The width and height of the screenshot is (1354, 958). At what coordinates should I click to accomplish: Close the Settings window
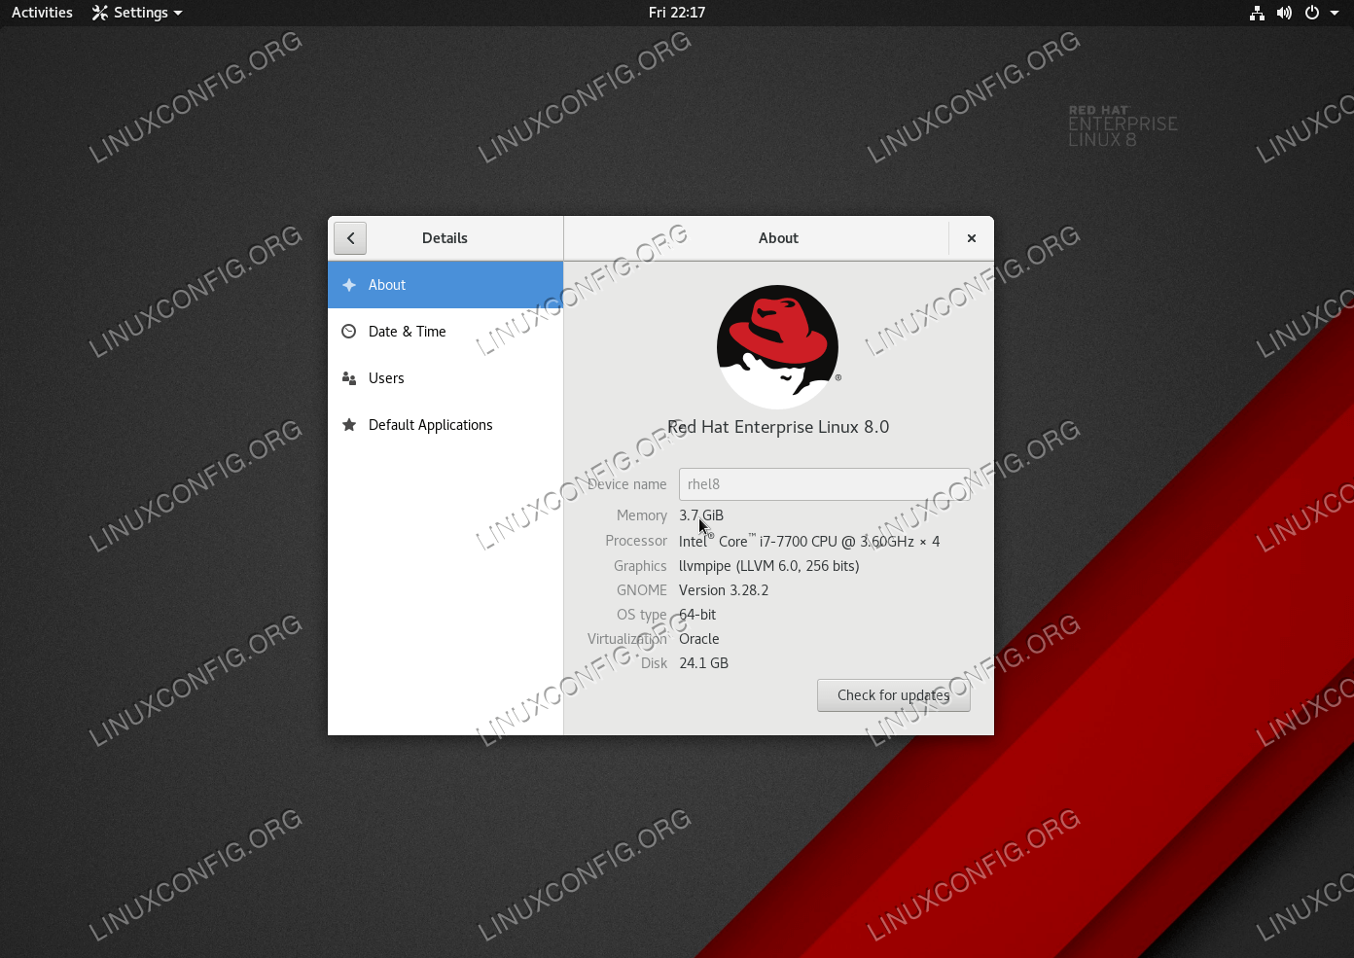972,238
